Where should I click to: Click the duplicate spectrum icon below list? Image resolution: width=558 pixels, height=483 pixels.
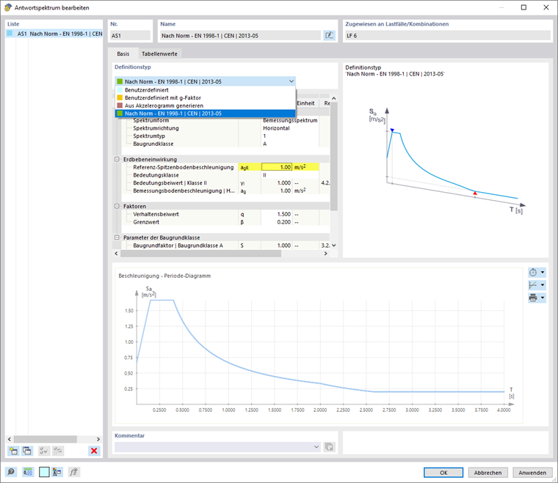[27, 451]
